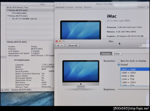
Task: Minimize the iMac display preferences window
Action: 60,41
